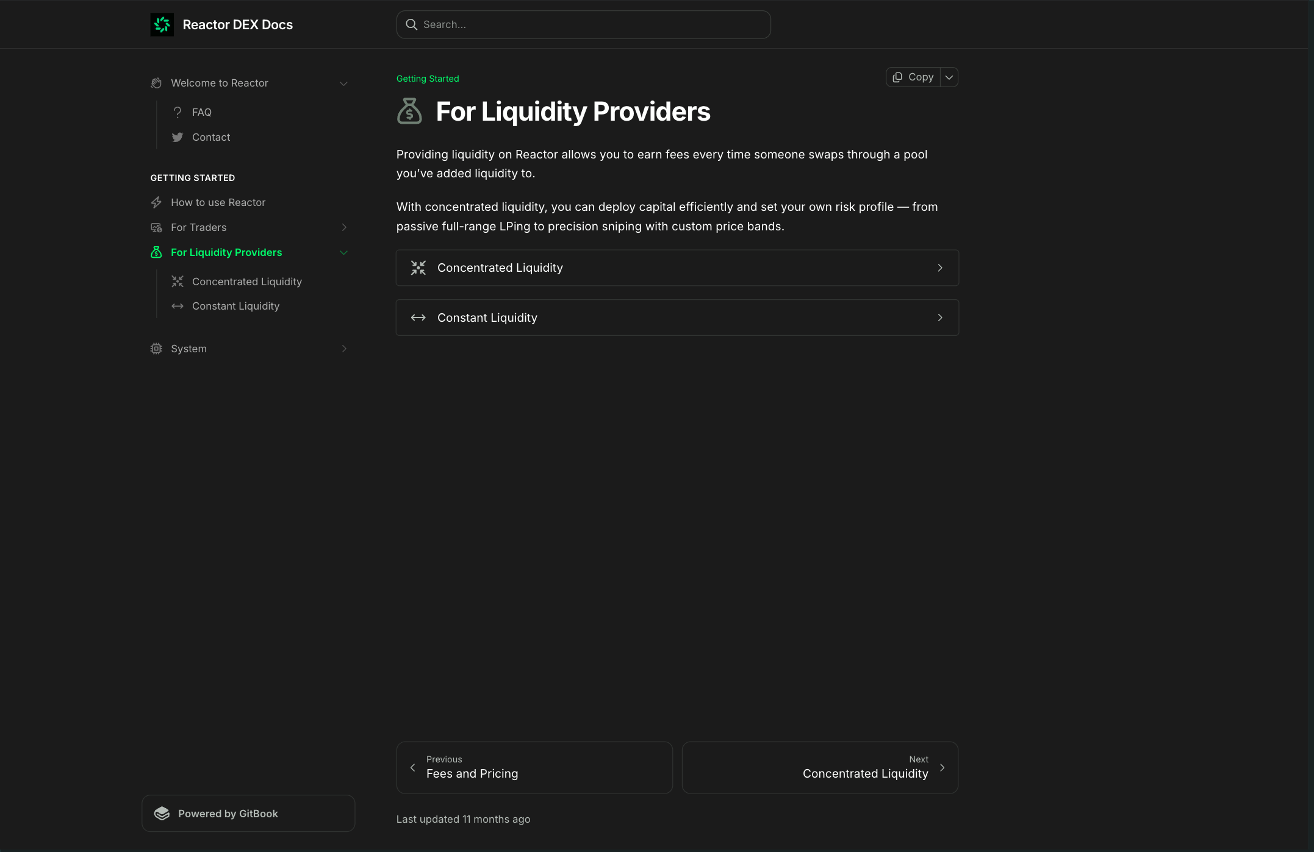1314x852 pixels.
Task: Click the Copy button
Action: coord(913,77)
